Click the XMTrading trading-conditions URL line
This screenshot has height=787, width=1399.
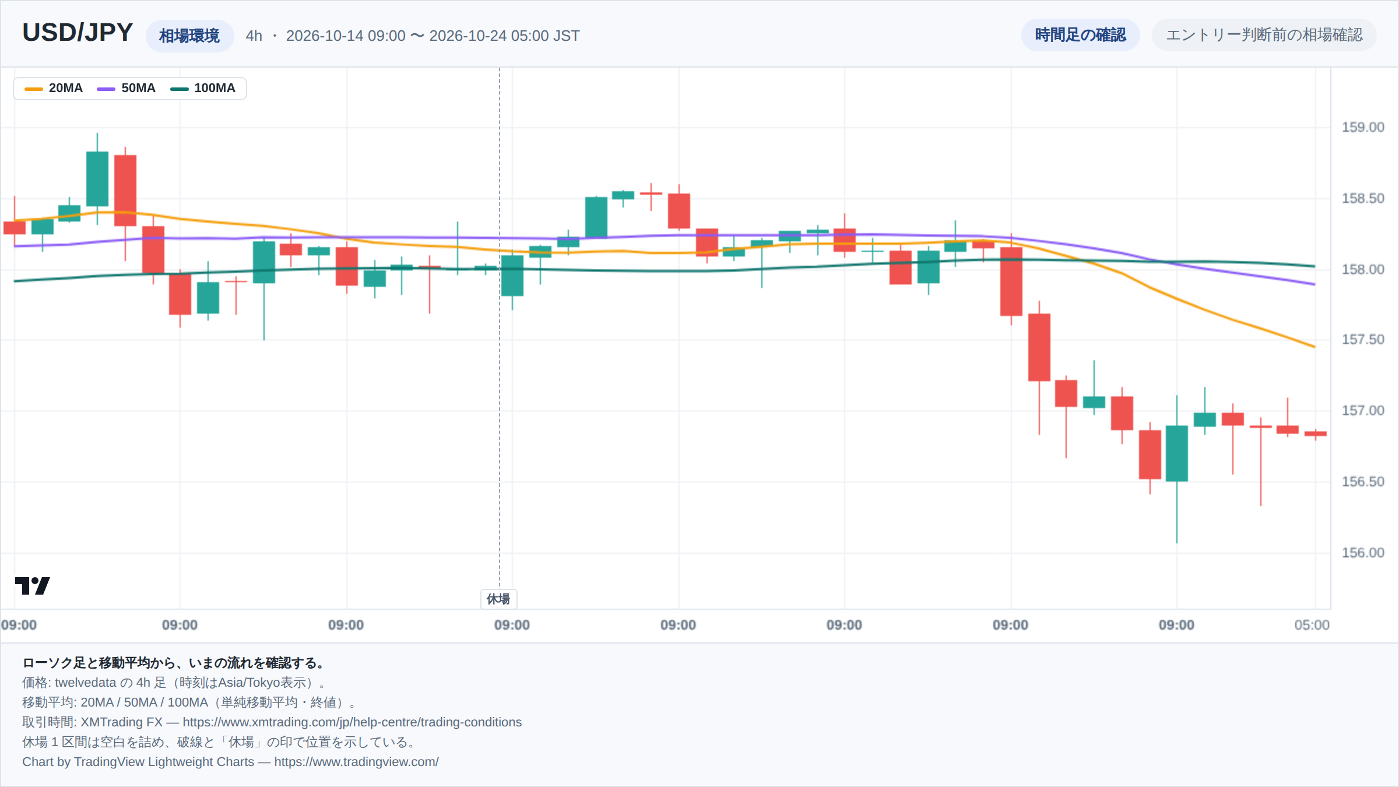point(272,722)
